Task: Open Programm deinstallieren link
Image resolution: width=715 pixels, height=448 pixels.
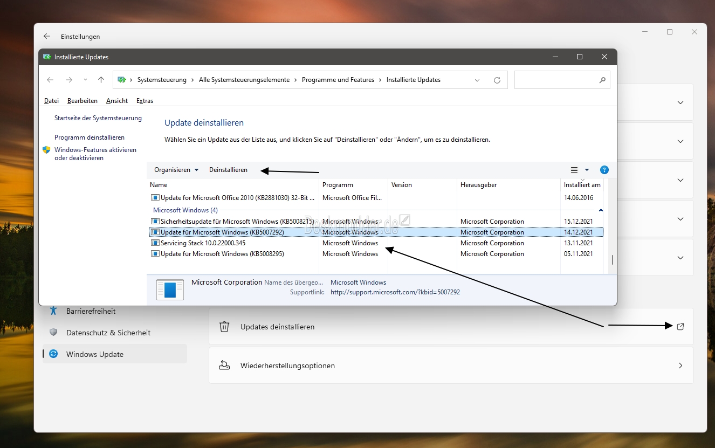Action: (90, 137)
